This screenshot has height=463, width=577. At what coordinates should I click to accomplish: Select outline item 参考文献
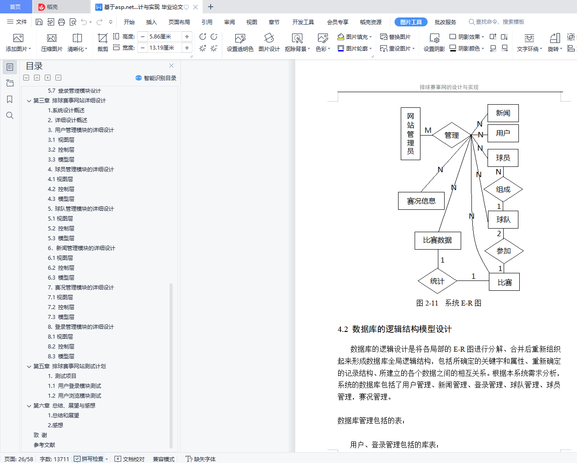[44, 445]
